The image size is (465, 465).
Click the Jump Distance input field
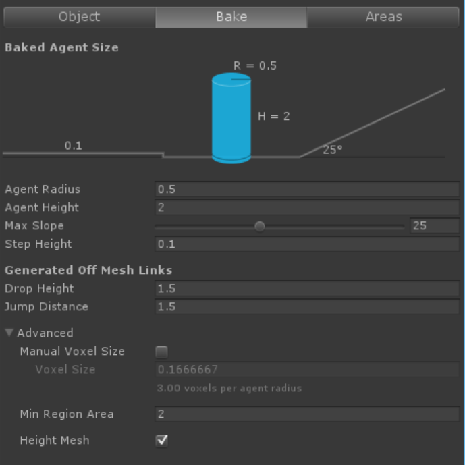pyautogui.click(x=307, y=307)
